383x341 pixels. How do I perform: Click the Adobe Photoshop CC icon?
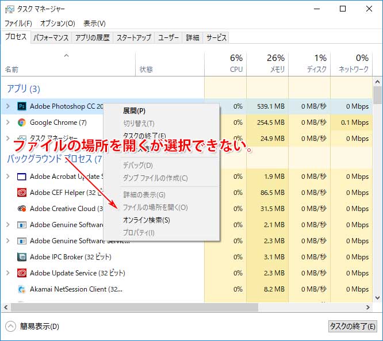point(22,106)
